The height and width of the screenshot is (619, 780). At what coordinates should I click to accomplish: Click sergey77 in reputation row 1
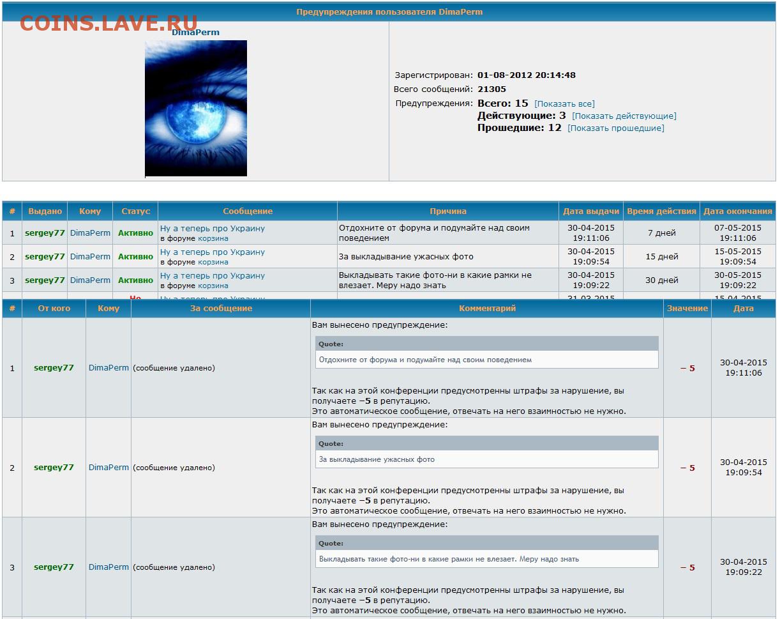click(x=54, y=368)
